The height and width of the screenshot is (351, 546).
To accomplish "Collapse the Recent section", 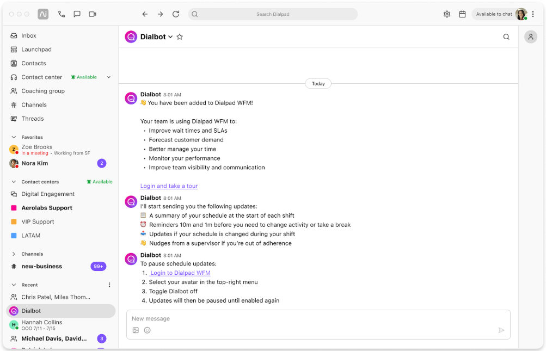I will 14,285.
